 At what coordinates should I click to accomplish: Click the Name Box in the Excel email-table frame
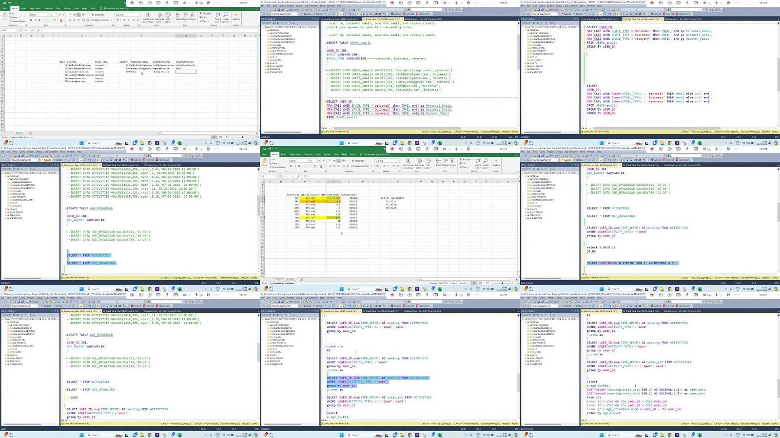(9, 30)
